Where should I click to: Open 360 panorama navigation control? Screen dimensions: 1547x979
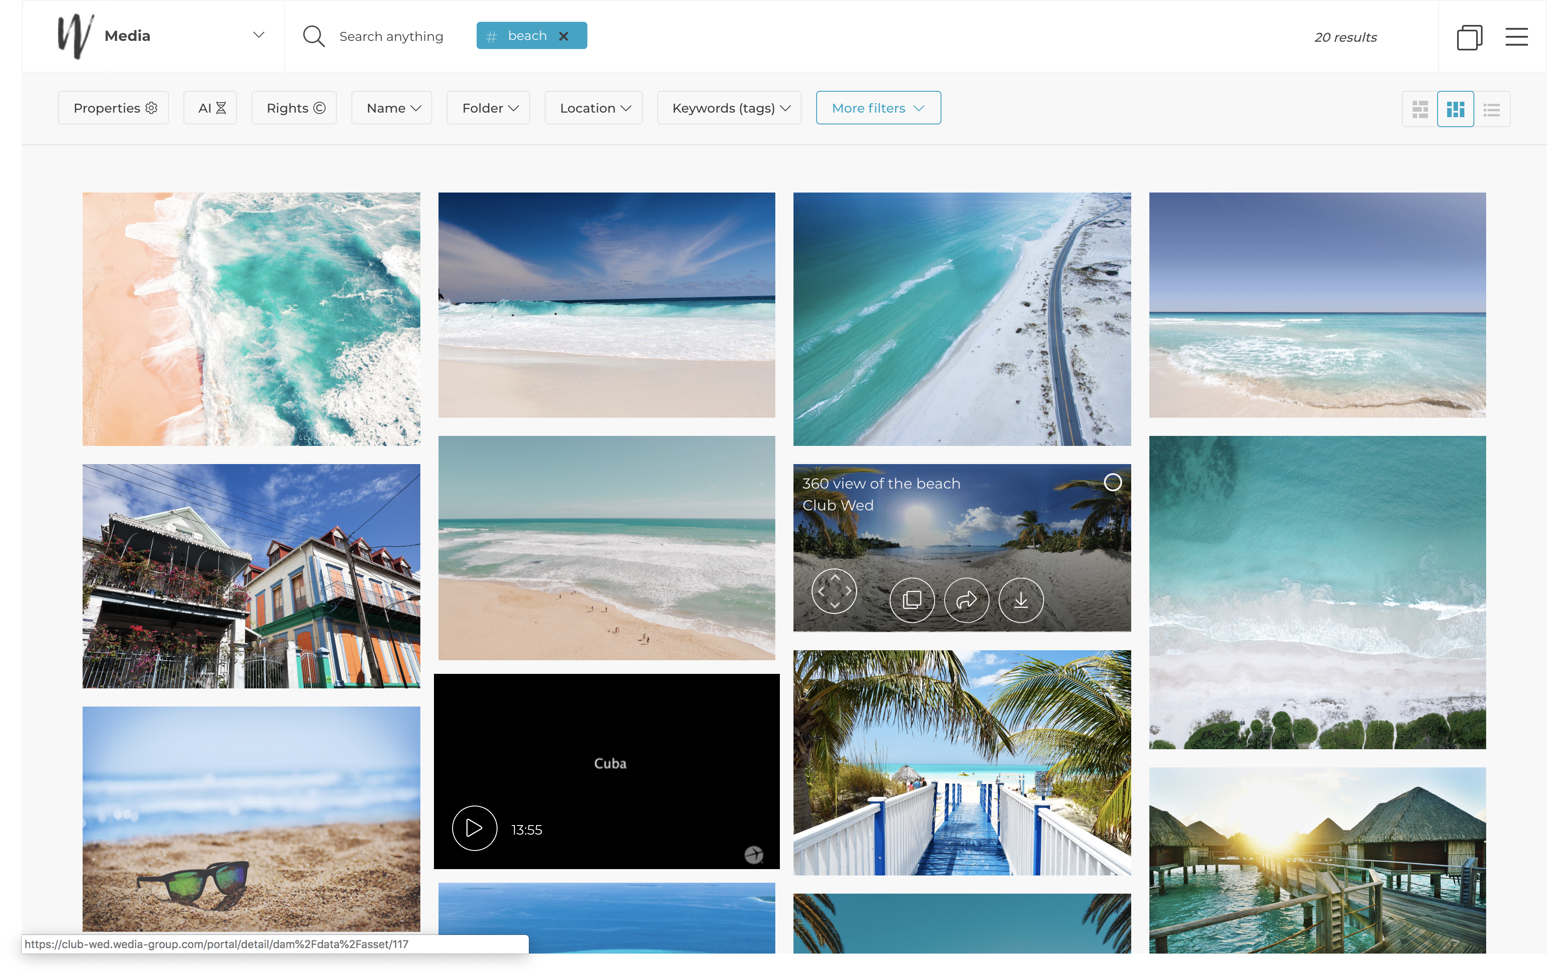834,591
